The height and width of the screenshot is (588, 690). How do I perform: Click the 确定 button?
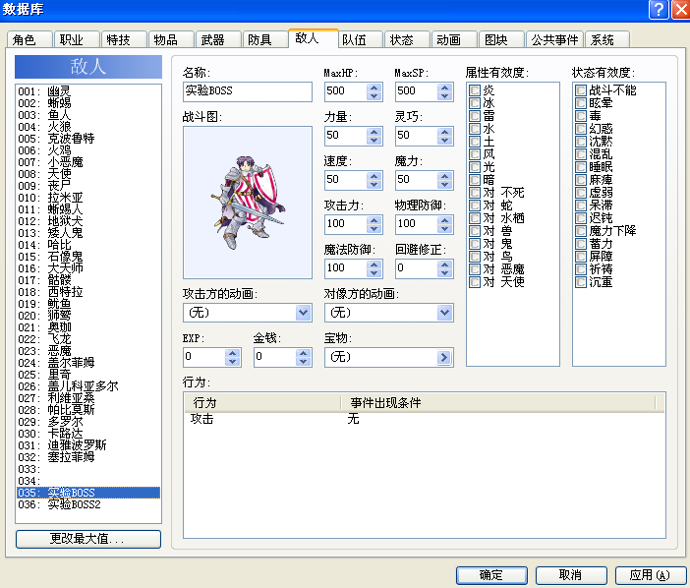click(491, 575)
